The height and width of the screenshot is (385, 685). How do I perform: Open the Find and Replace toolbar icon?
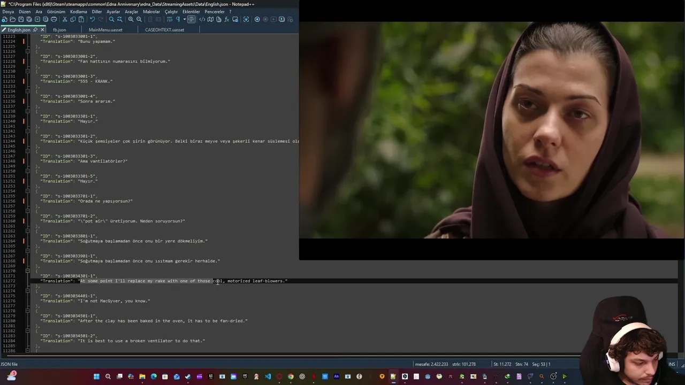[x=120, y=19]
